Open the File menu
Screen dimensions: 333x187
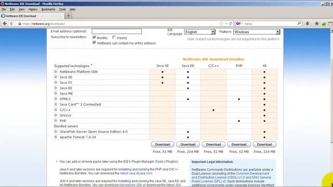(4, 9)
